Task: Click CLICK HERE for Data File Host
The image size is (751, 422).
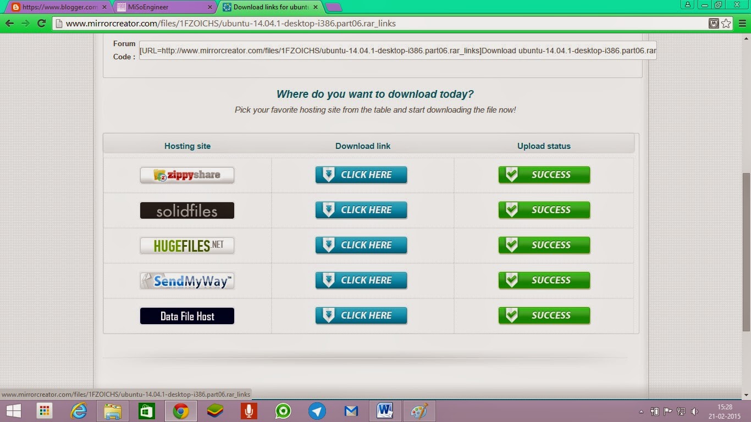Action: pos(361,315)
